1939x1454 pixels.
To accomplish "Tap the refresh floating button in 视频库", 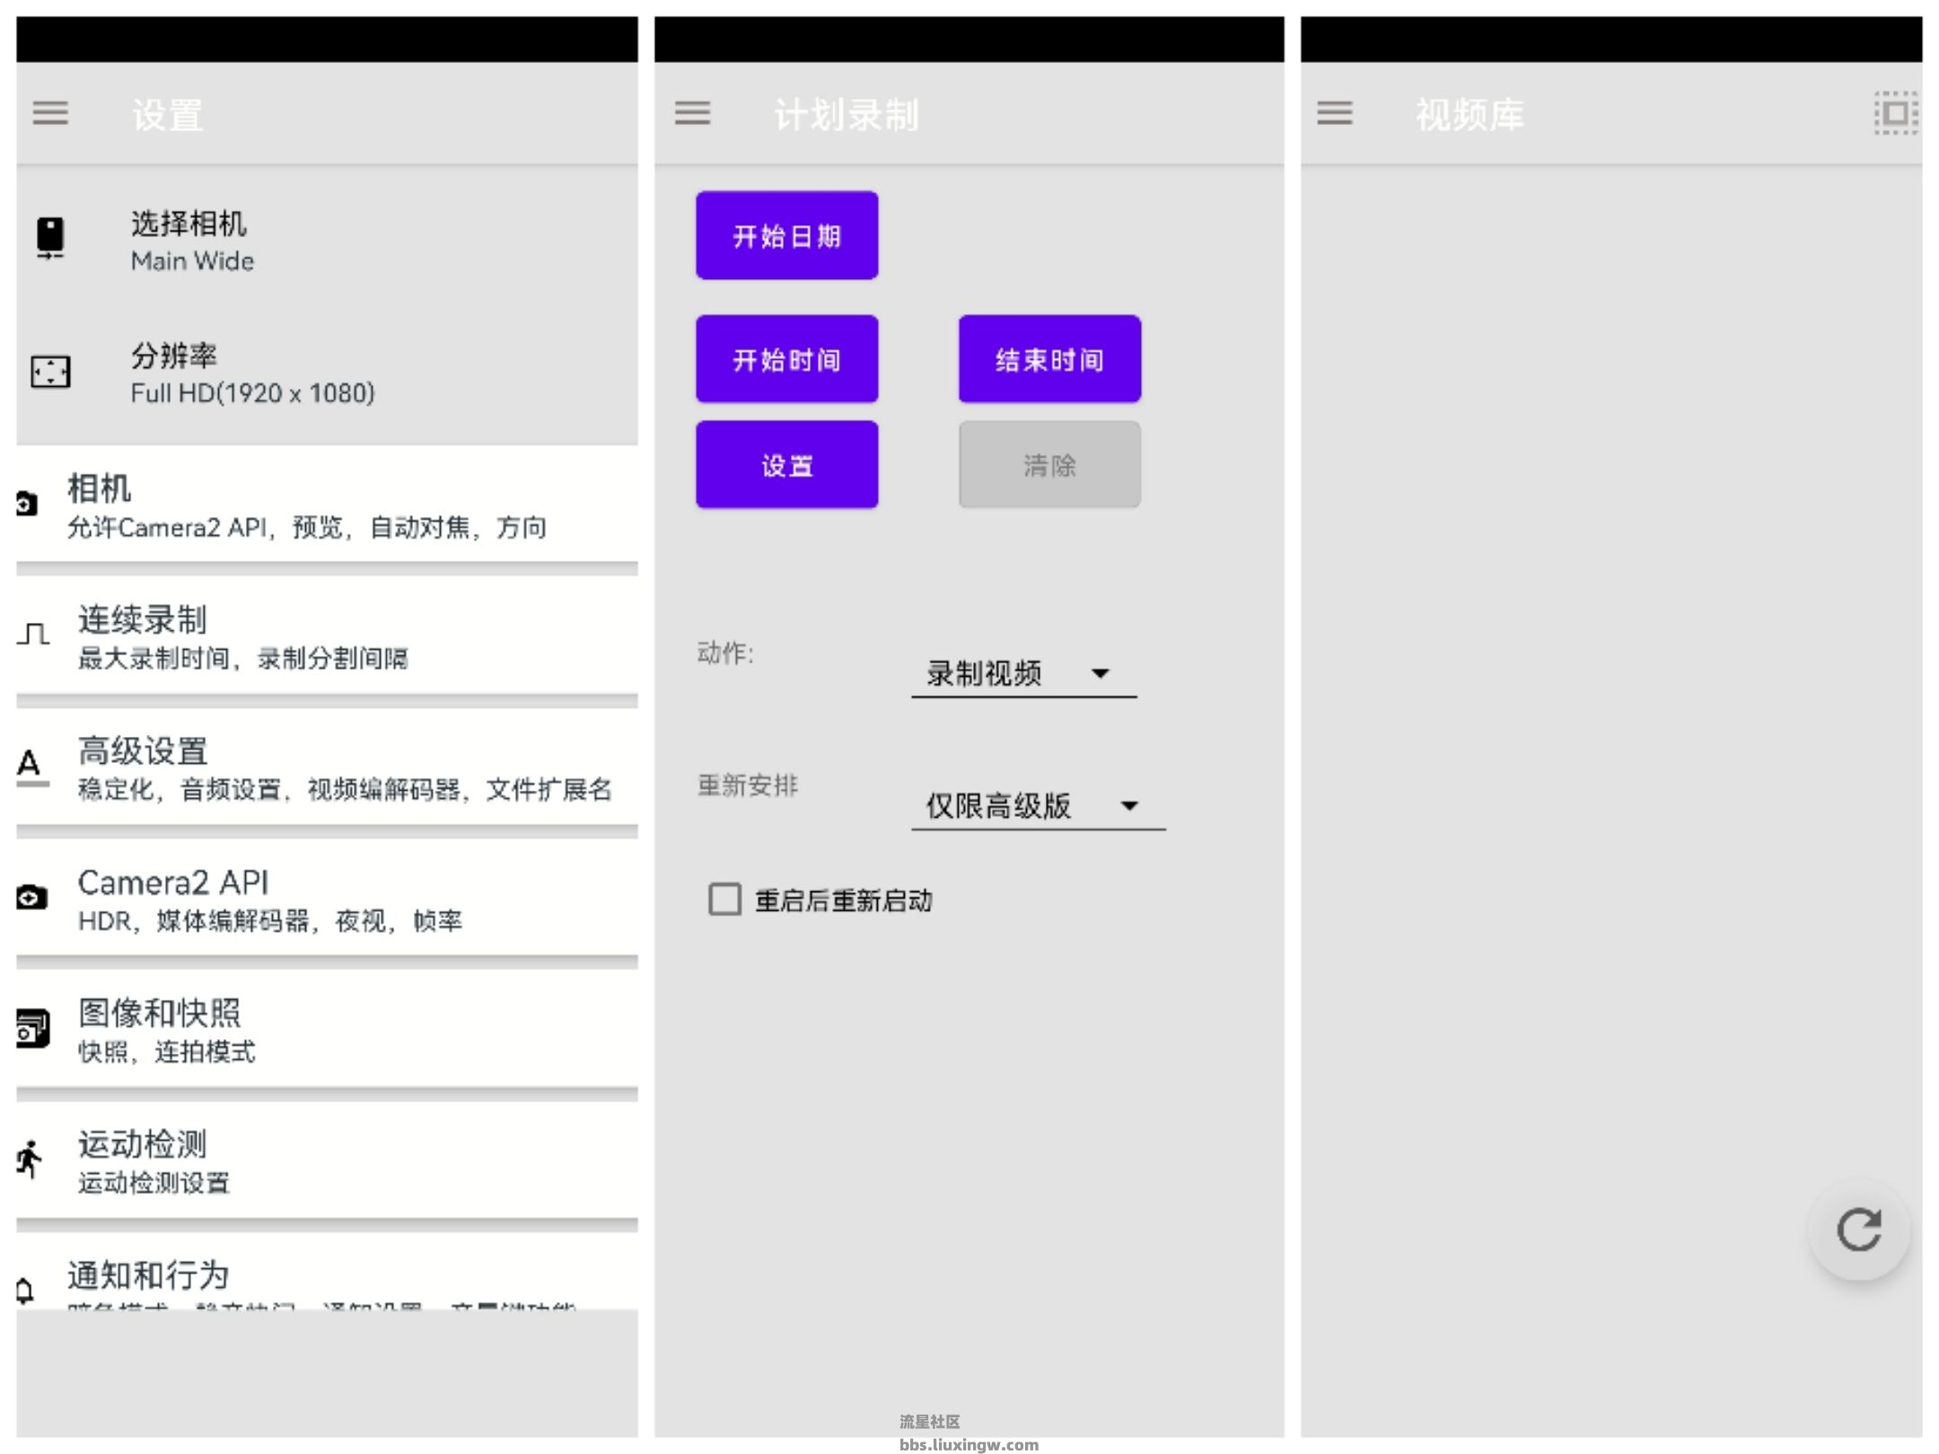I will (x=1858, y=1229).
